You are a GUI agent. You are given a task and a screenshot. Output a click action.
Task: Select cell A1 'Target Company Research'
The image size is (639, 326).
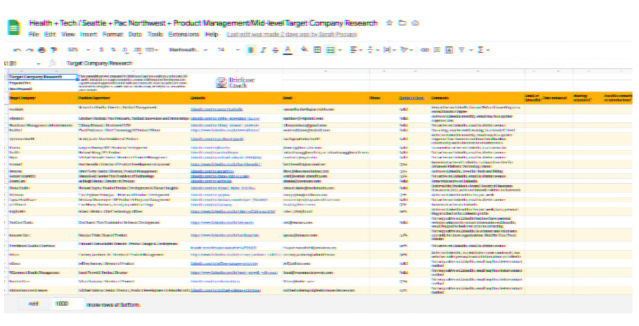43,77
